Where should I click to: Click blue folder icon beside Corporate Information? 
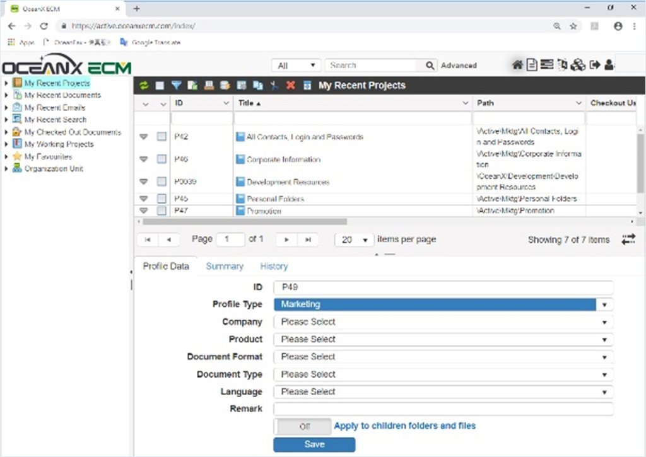tap(240, 159)
